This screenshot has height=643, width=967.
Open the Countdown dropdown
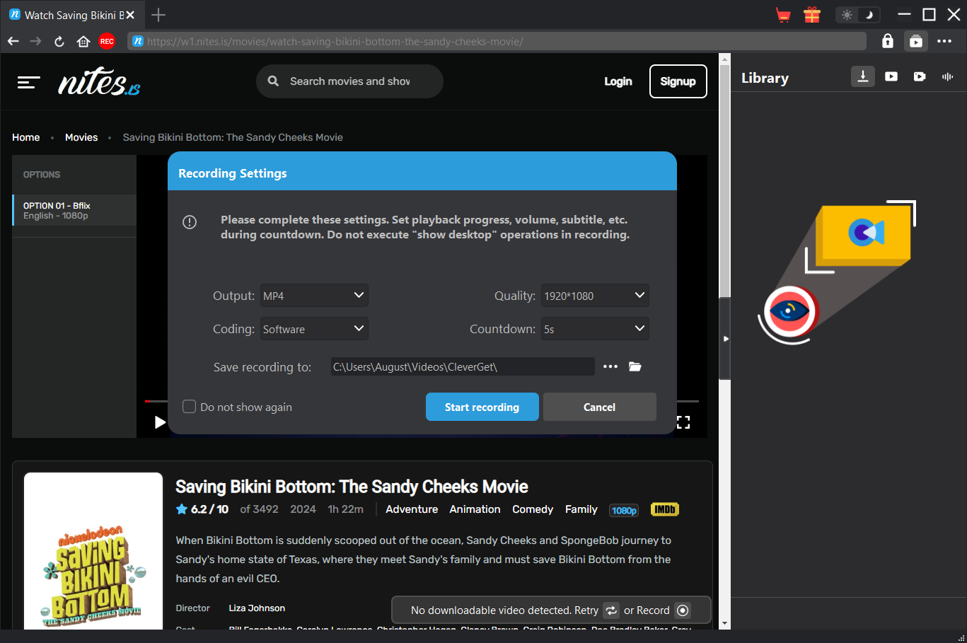[594, 329]
